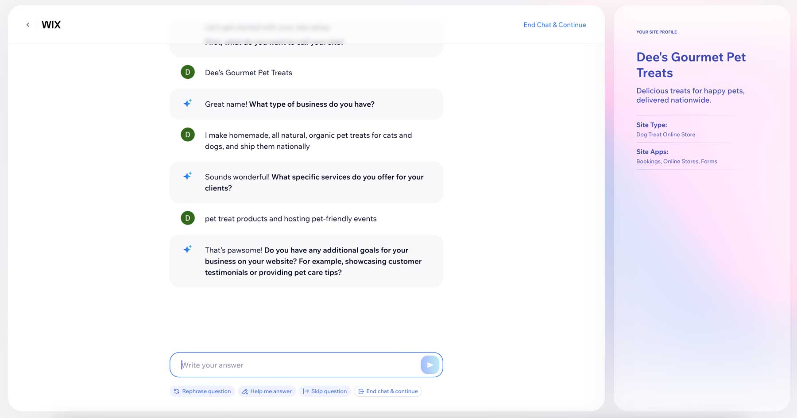
Task: Click the Rephrase question button
Action: click(x=202, y=391)
